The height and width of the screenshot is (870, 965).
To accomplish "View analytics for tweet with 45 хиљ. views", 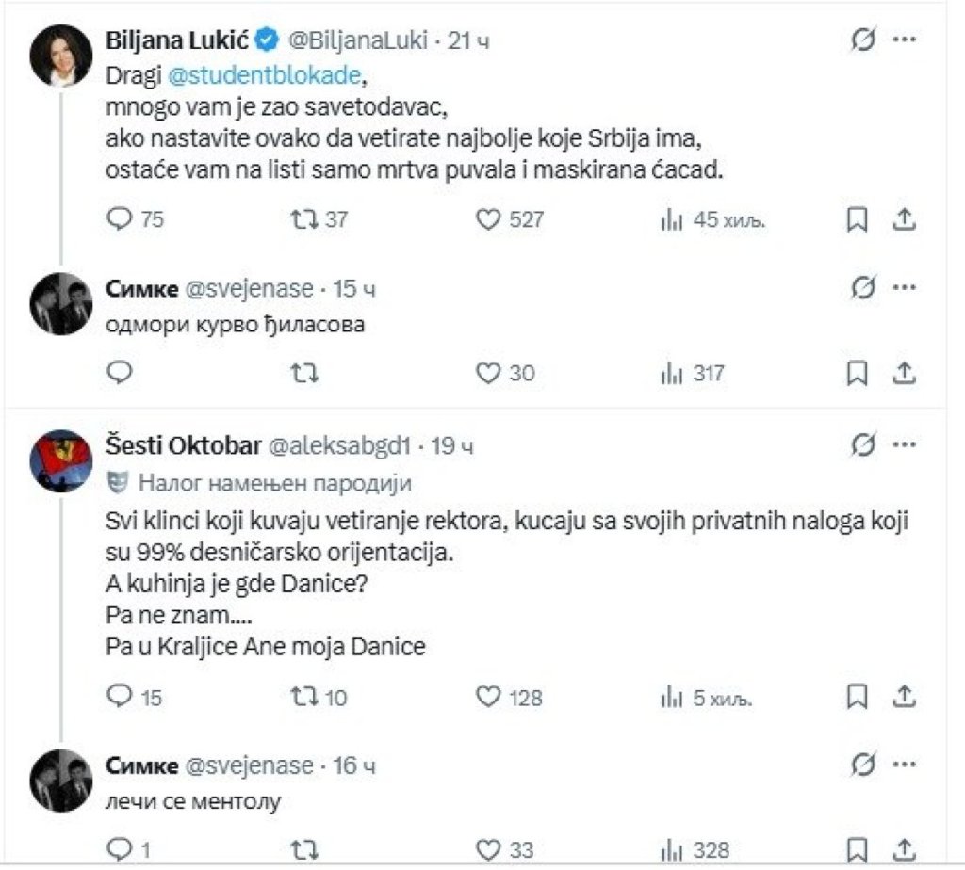I will [712, 219].
